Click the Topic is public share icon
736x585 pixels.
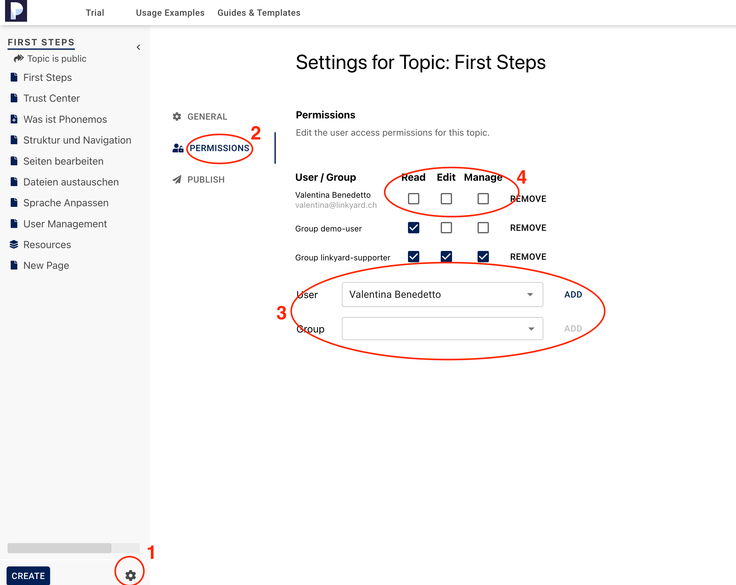19,58
